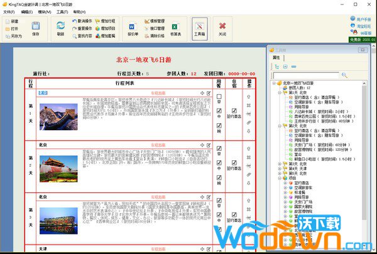Viewport: 377px width, 254px height.
Task: Click the 另存为 save-as icon
Action: coord(8,36)
